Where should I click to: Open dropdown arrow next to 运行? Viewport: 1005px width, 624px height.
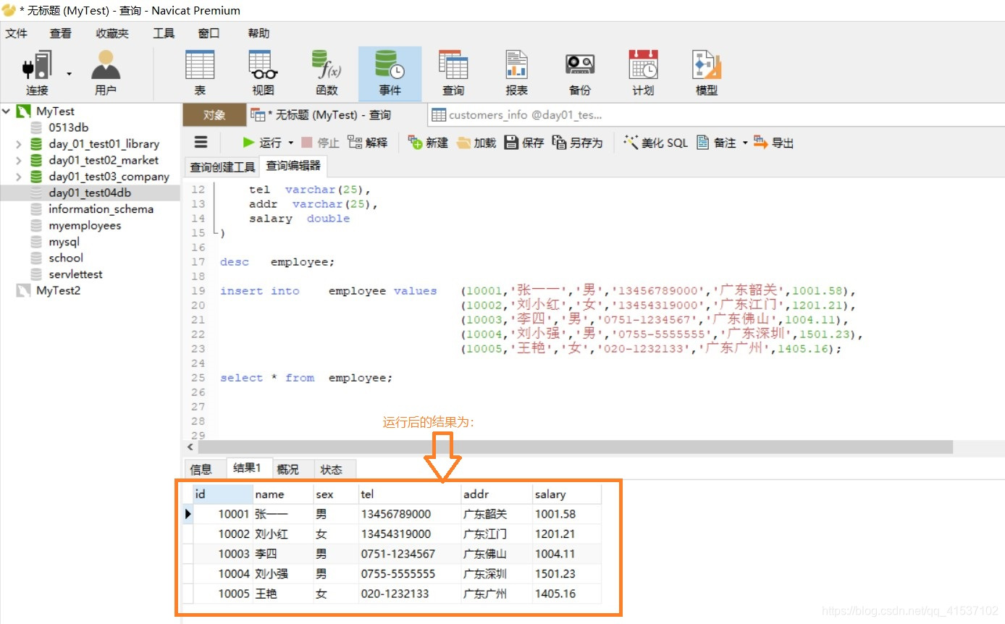click(x=291, y=143)
